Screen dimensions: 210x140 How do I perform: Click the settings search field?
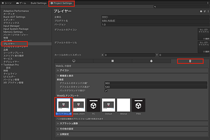coord(181,7)
